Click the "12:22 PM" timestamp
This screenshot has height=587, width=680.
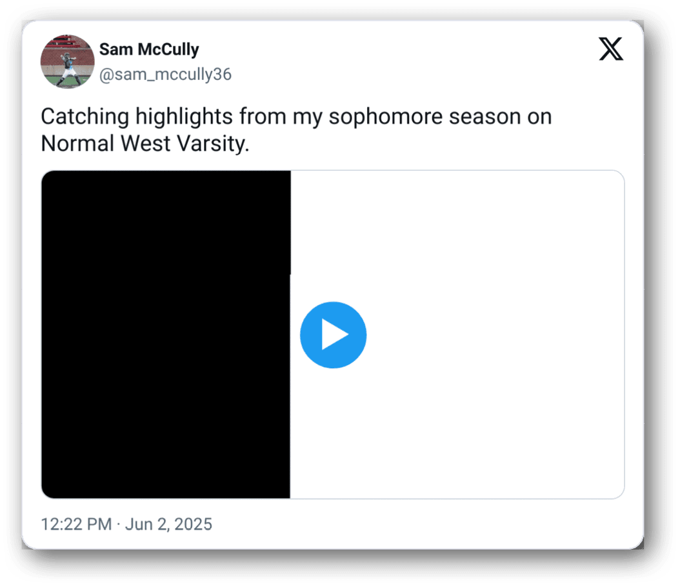click(76, 524)
